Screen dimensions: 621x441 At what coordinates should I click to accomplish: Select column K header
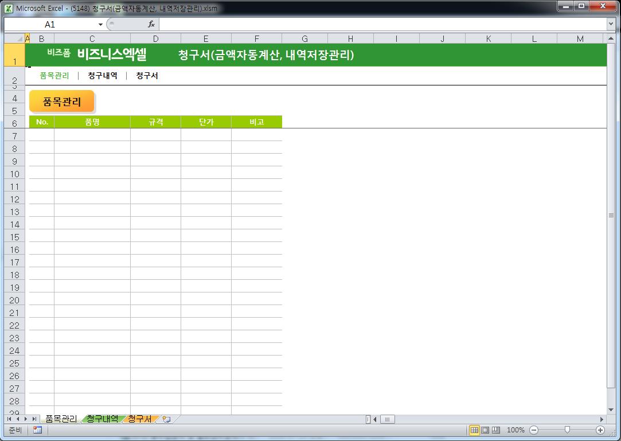pos(489,39)
